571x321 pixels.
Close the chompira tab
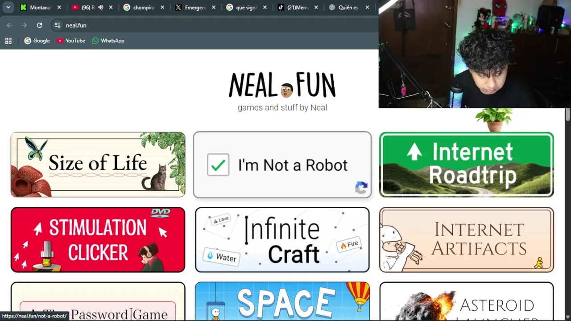162,7
